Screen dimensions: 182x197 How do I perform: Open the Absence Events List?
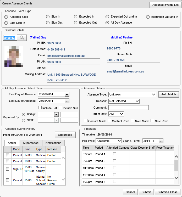(166, 5)
